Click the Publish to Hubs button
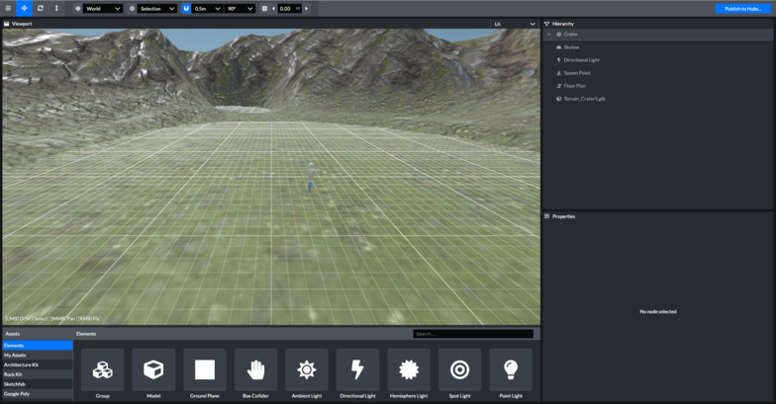The height and width of the screenshot is (404, 776). 743,8
